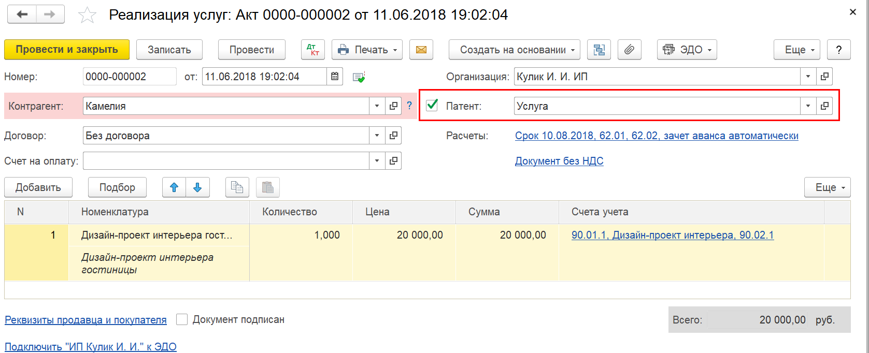Click the envelope email icon

[421, 50]
